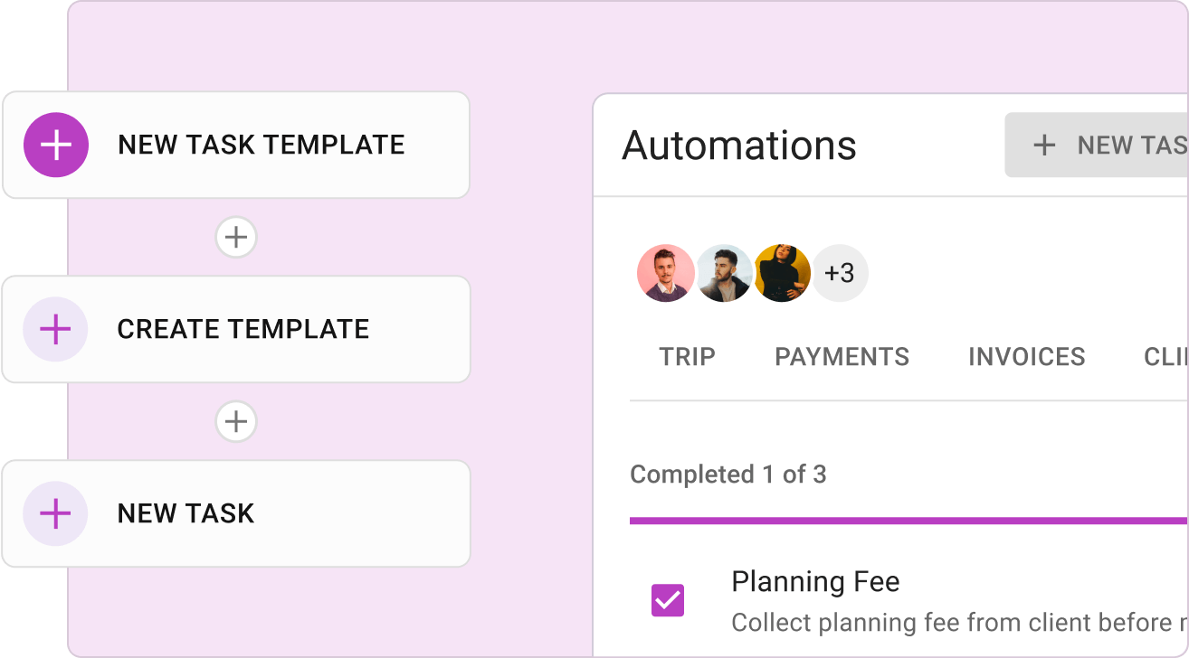Image resolution: width=1189 pixels, height=658 pixels.
Task: Select the TRIP tab
Action: coord(687,356)
